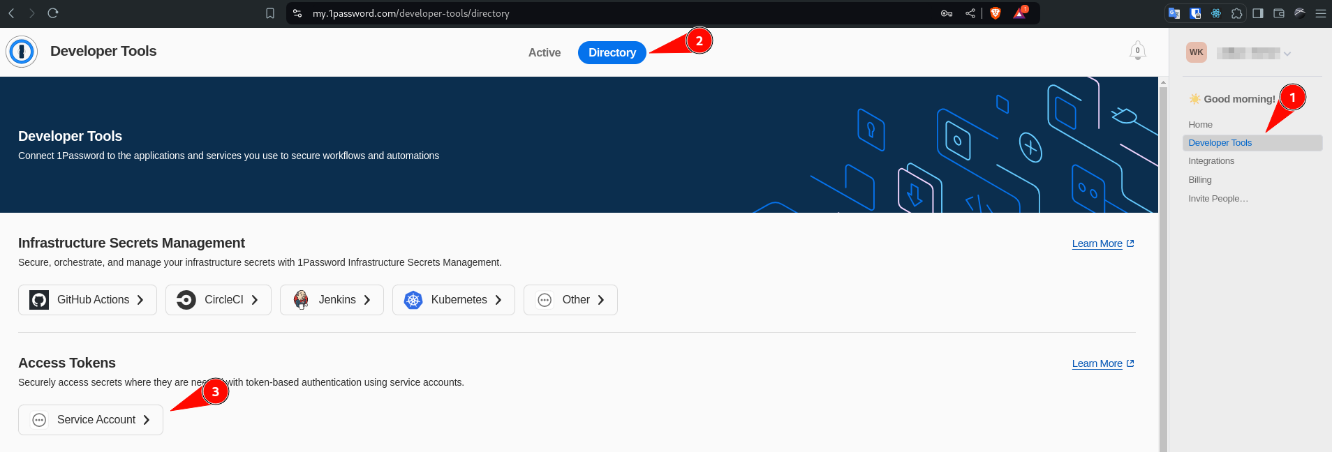Open the Brave Wallet
This screenshot has width=1332, height=452.
(x=1279, y=13)
